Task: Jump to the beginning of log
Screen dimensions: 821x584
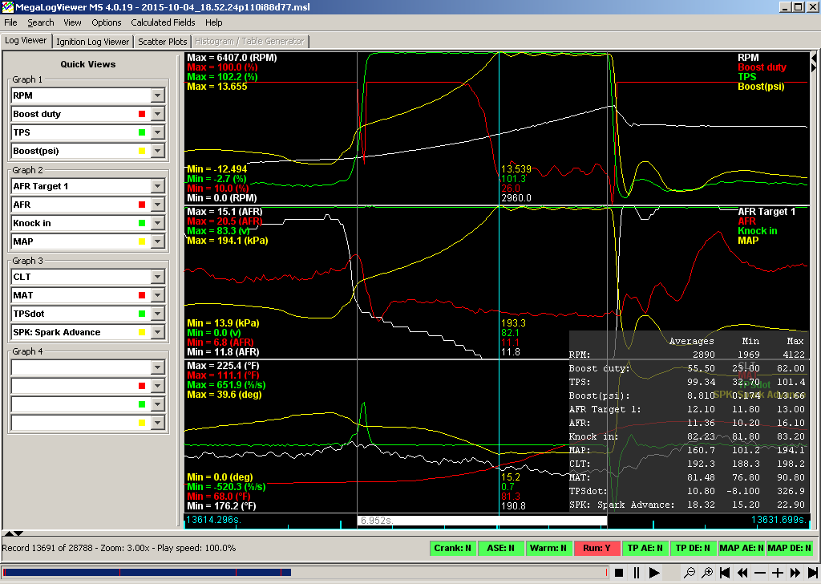Action: click(x=726, y=573)
